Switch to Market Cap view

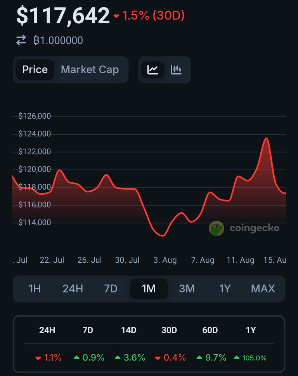point(90,70)
